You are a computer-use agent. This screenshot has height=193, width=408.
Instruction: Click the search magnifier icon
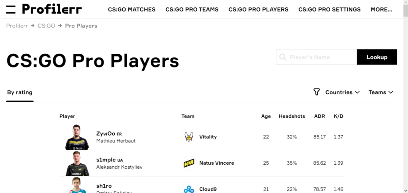[283, 57]
